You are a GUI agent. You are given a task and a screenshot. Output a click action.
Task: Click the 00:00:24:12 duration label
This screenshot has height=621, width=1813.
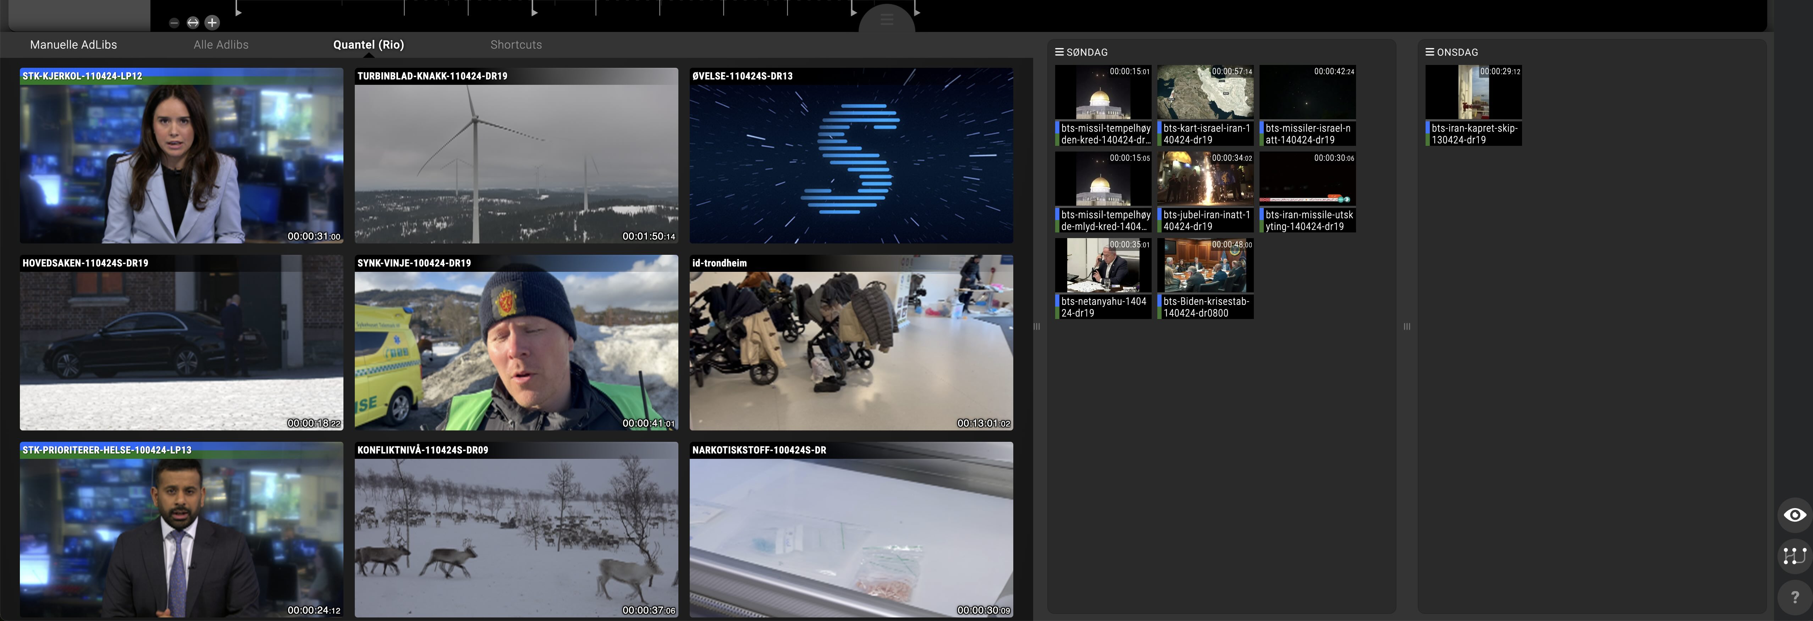(x=313, y=610)
